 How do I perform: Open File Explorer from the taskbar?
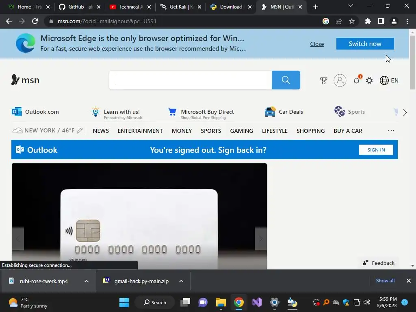221,302
